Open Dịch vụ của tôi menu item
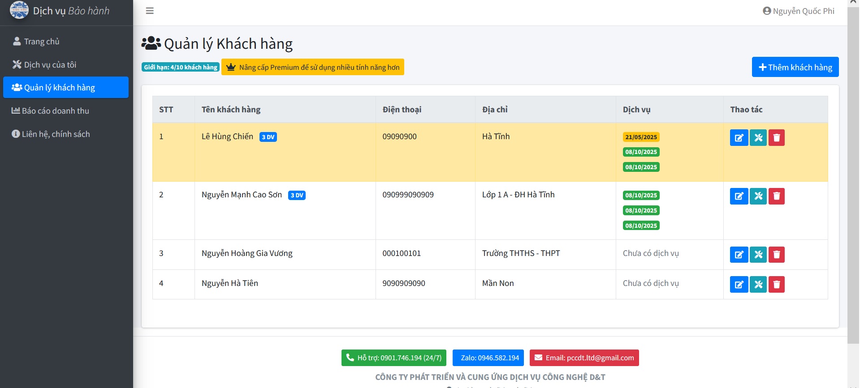 pos(50,65)
